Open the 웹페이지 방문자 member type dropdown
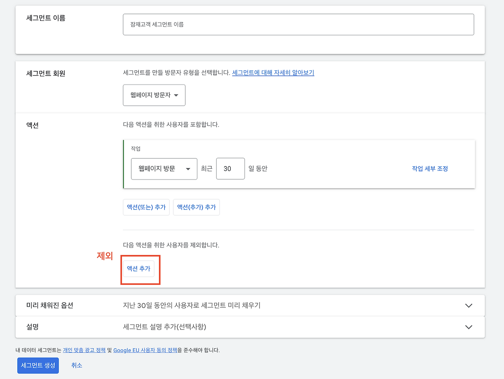 tap(154, 95)
